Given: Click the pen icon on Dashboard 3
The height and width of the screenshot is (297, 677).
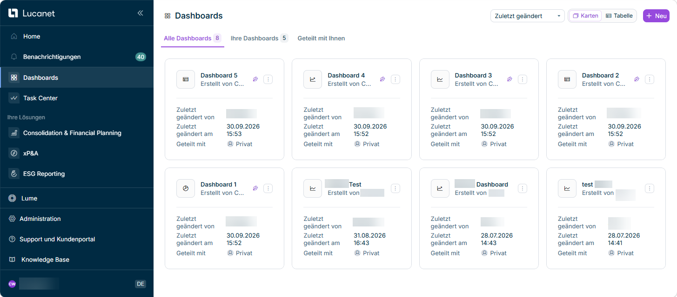Looking at the screenshot, I should [509, 79].
